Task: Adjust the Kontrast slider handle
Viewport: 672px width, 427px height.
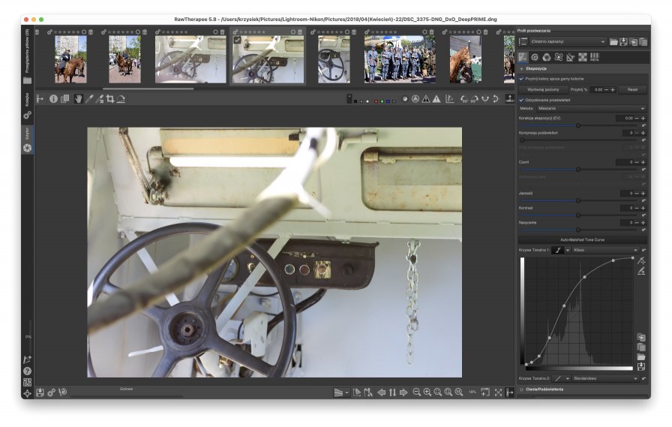Action: tap(577, 215)
